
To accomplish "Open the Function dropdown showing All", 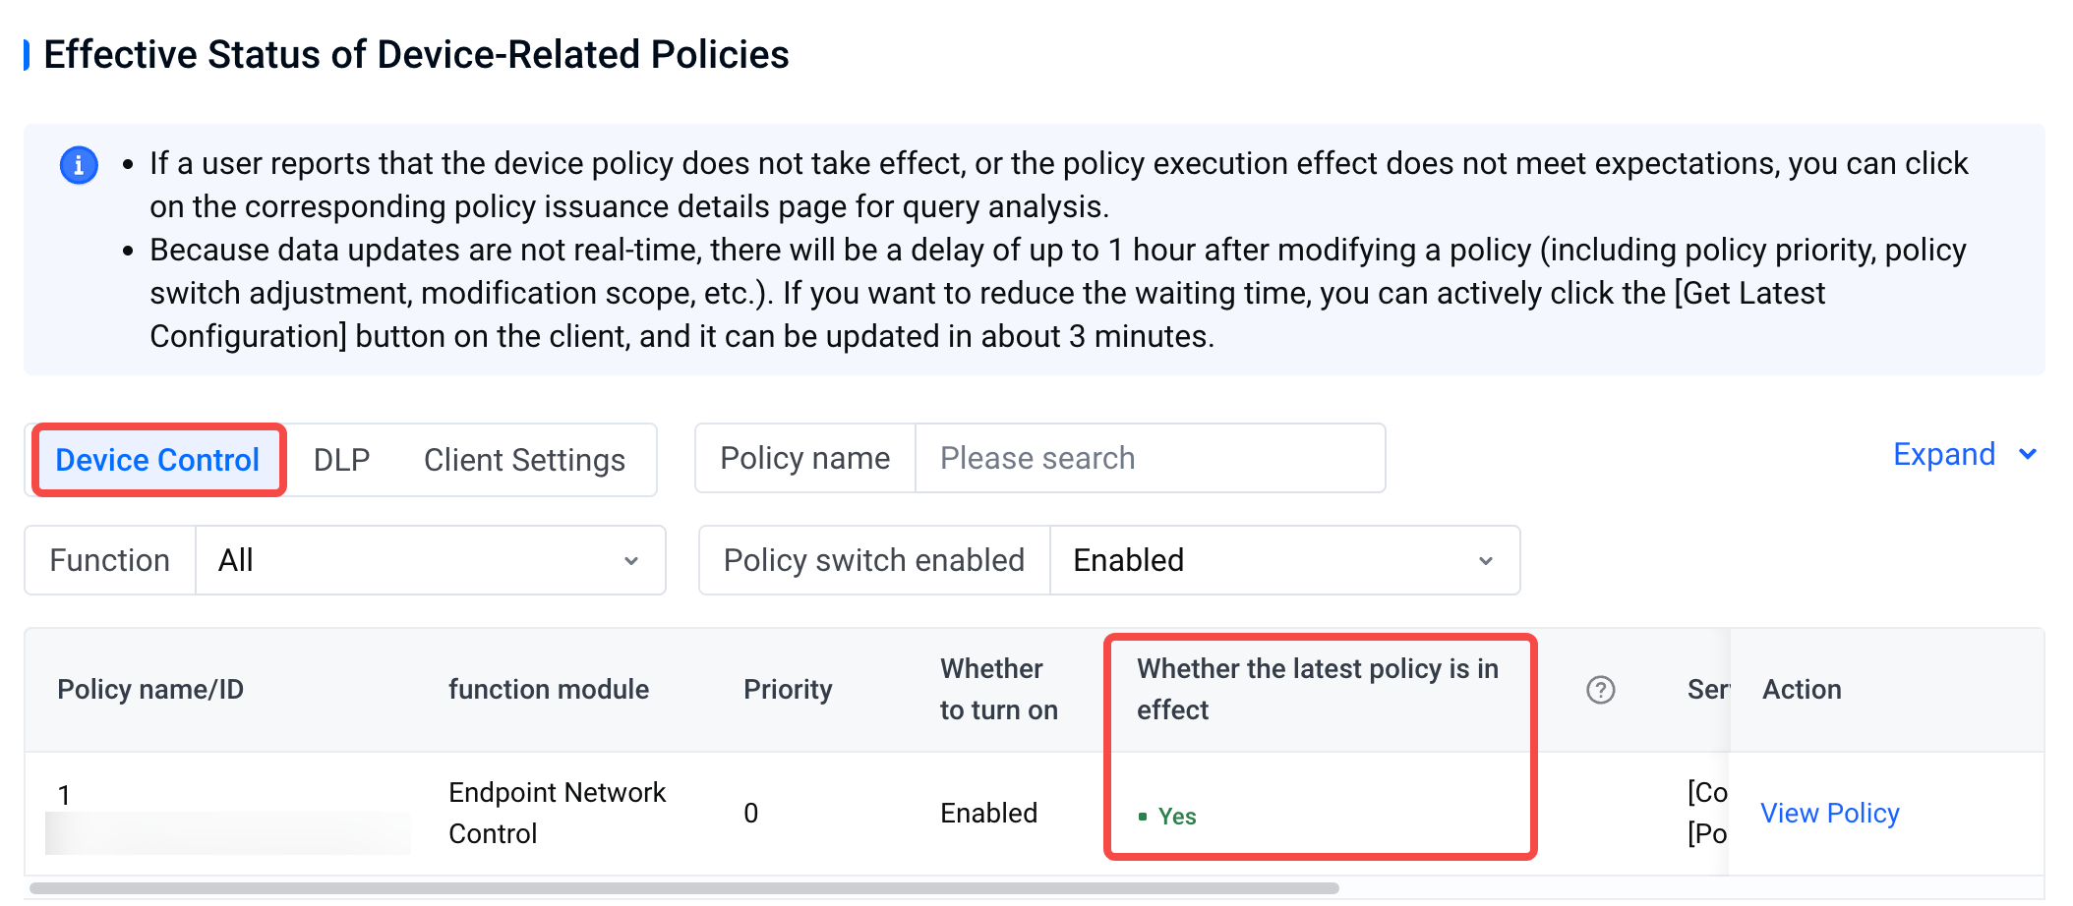I will click(x=430, y=560).
